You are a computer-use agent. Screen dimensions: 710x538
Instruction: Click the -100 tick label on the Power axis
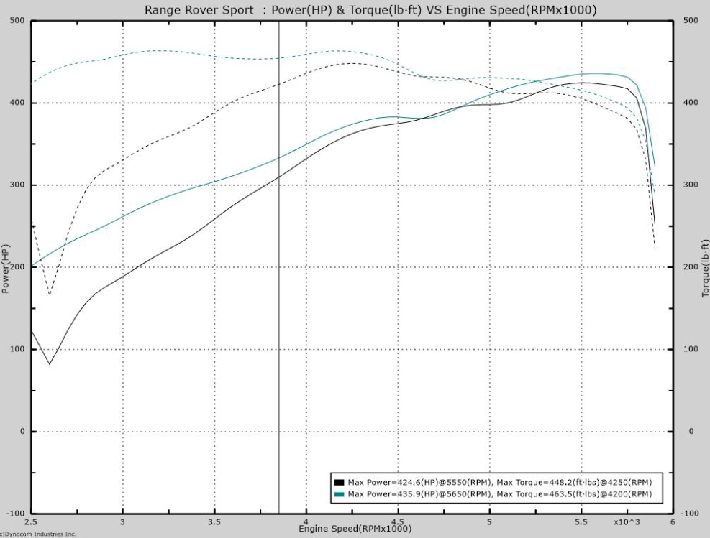[x=16, y=514]
